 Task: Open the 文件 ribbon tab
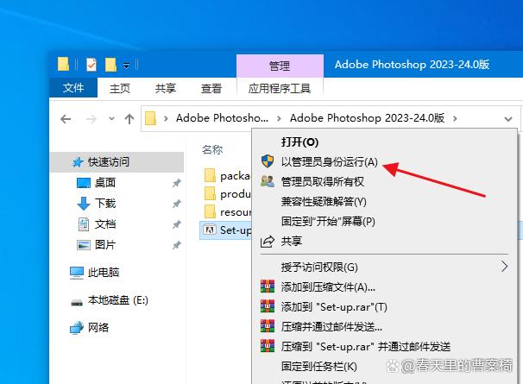[x=73, y=88]
